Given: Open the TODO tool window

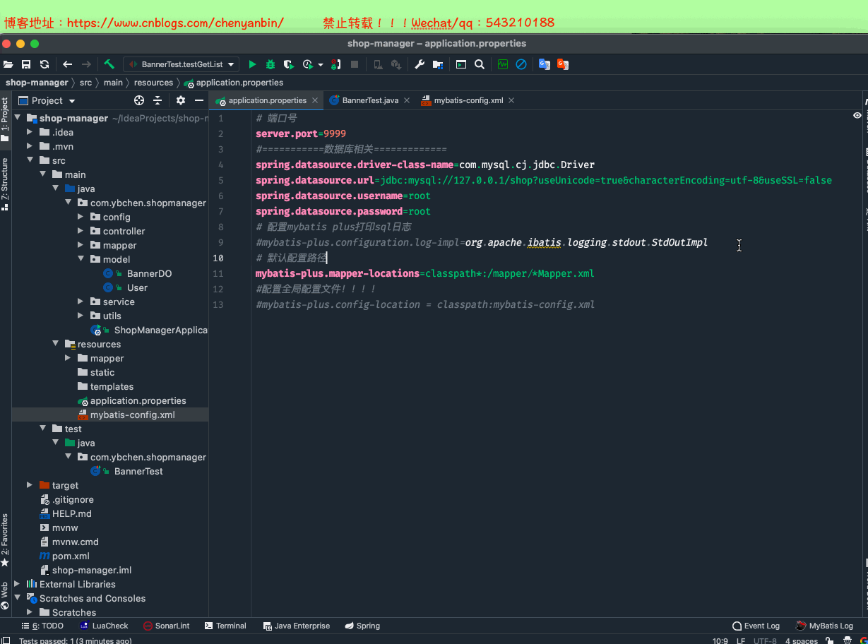Looking at the screenshot, I should 42,626.
